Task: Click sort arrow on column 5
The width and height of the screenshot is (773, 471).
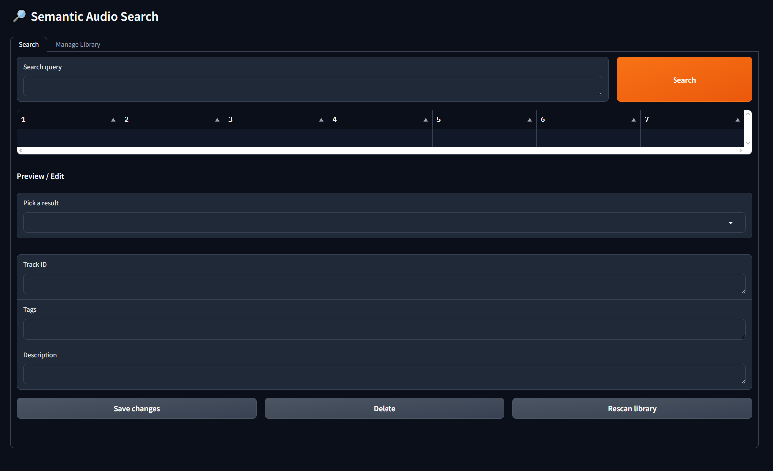Action: pos(530,120)
